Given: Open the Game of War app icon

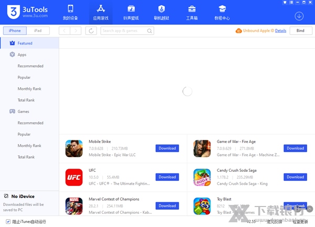Looking at the screenshot, I should (202, 148).
